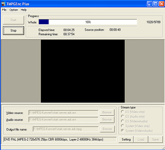Click the Video source path field
Viewport: 165px width, 150px height.
click(63, 113)
